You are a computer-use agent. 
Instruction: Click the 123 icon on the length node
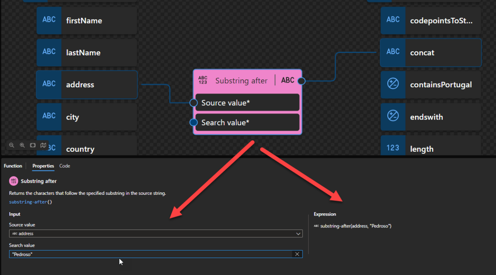click(x=393, y=148)
